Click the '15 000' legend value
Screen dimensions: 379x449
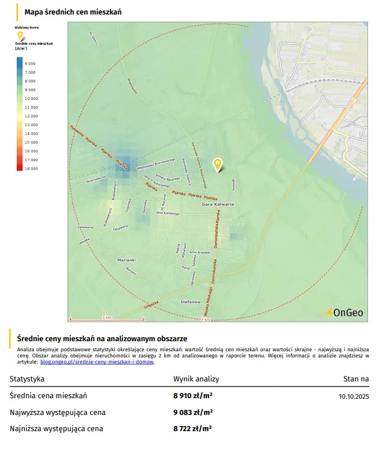tap(31, 142)
